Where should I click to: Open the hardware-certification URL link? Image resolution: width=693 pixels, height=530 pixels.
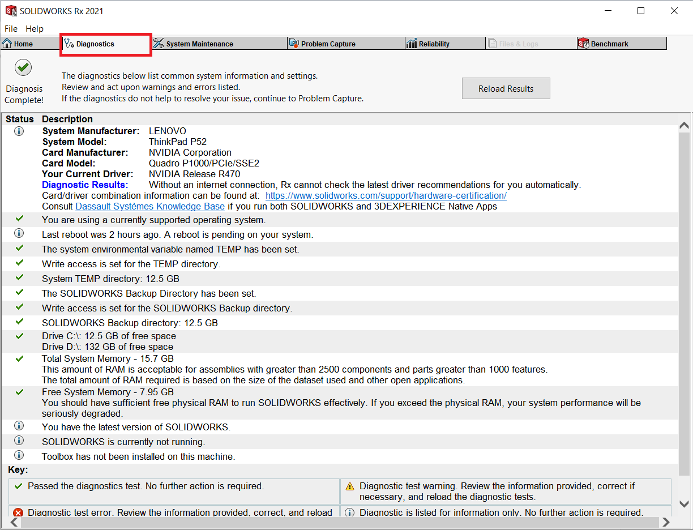click(386, 195)
